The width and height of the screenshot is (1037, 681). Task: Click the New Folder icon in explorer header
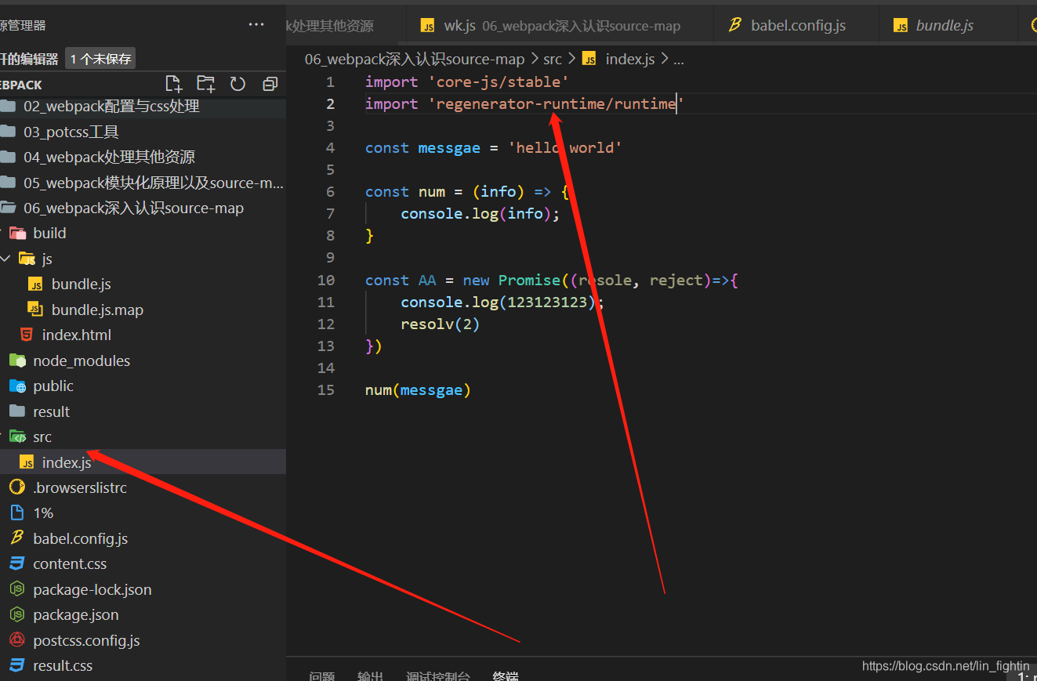point(205,84)
